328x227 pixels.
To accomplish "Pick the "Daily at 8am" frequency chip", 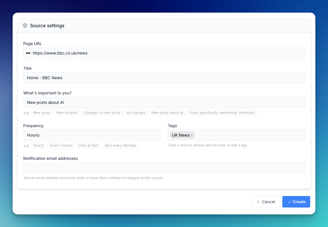I will coord(88,145).
